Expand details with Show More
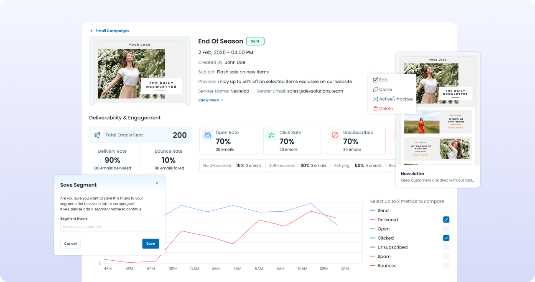Viewport: 535px width, 282px height. pos(209,100)
